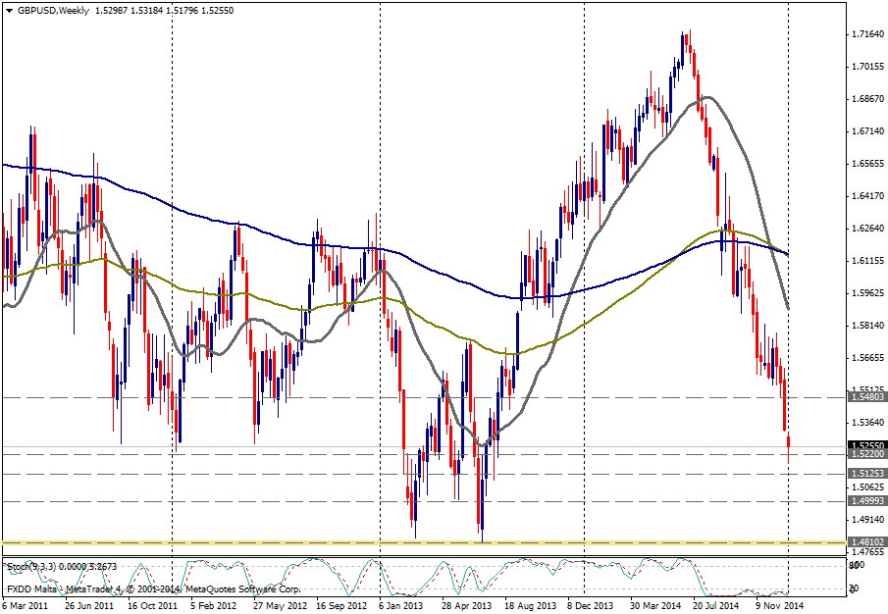
Task: Click the 1.62640 value on price axis
Action: tap(867, 229)
